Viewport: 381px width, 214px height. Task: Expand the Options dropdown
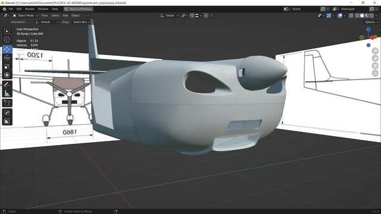click(x=371, y=22)
